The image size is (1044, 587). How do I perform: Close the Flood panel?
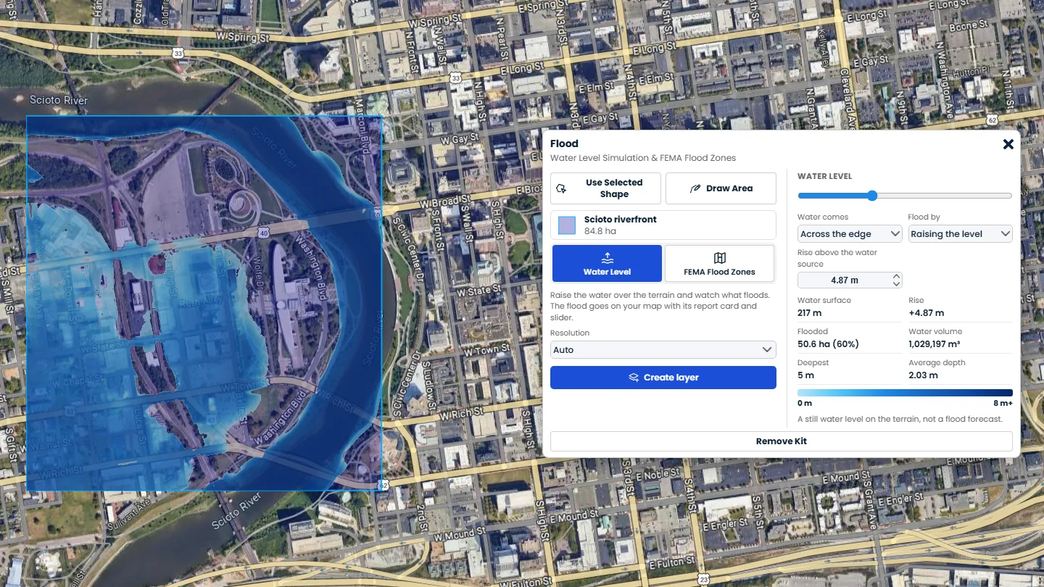pos(1008,144)
